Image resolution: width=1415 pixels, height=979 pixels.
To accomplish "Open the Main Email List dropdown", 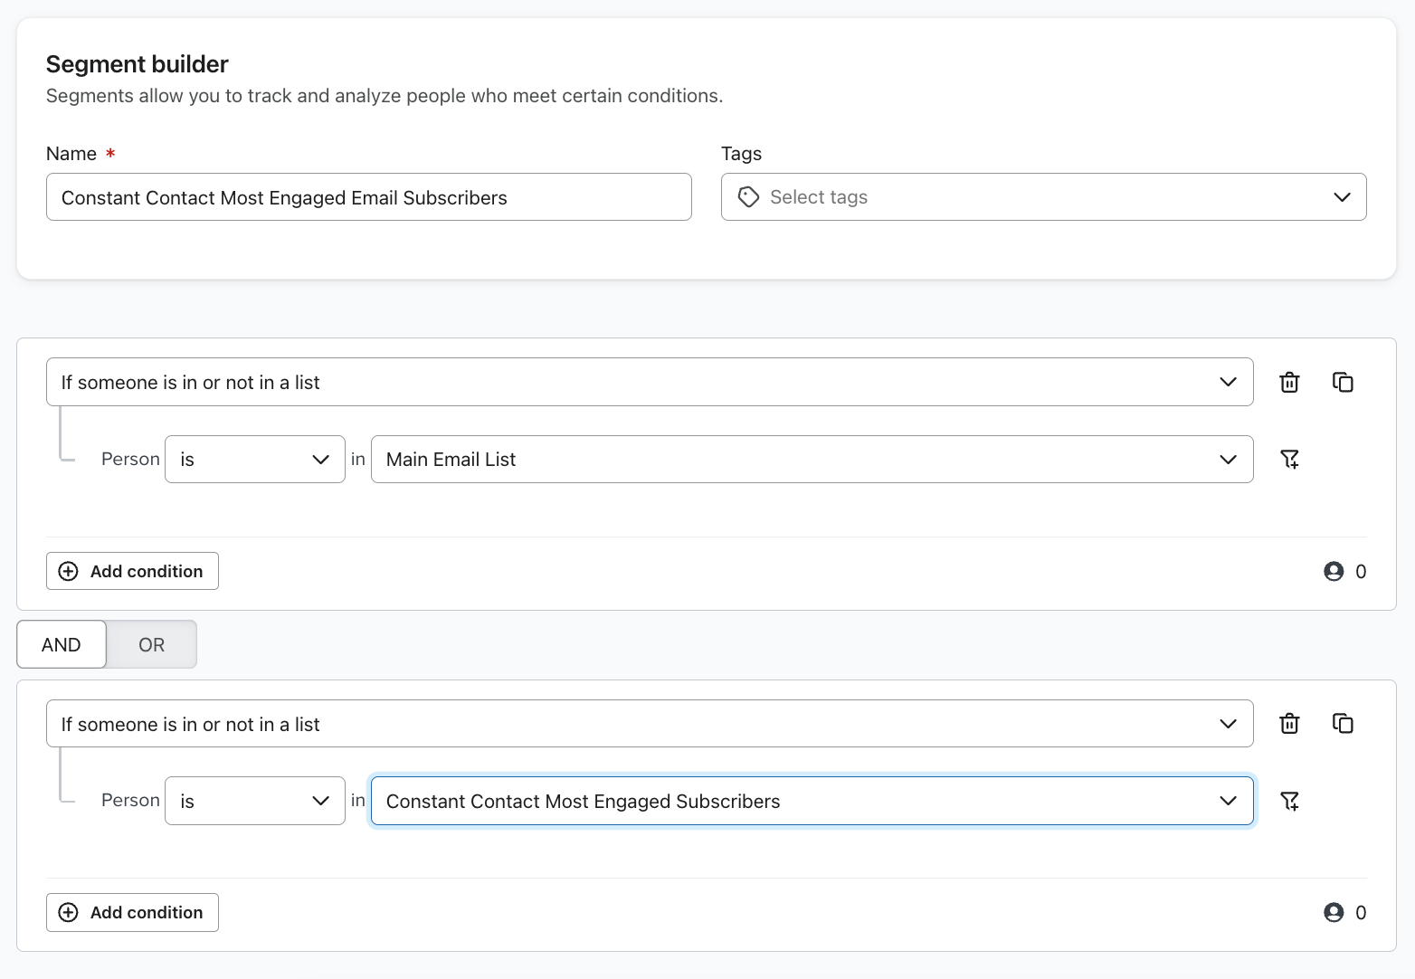I will point(812,460).
